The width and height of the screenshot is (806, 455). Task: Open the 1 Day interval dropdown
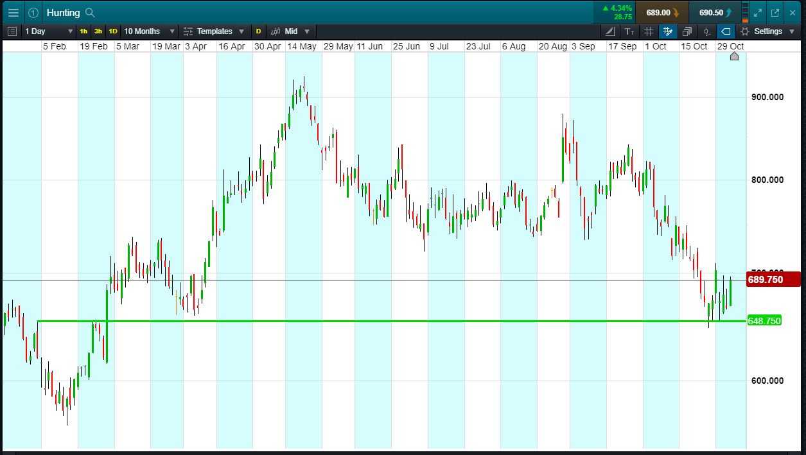(x=48, y=31)
